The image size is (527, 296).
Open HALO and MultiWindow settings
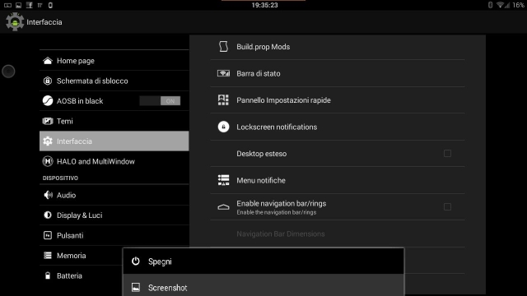114,161
